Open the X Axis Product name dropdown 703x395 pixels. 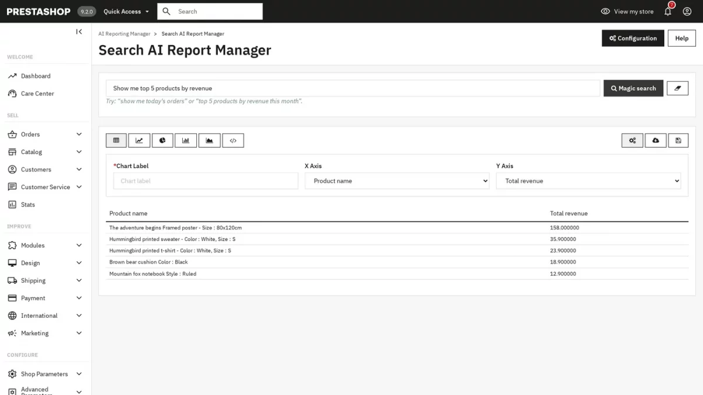(x=397, y=181)
